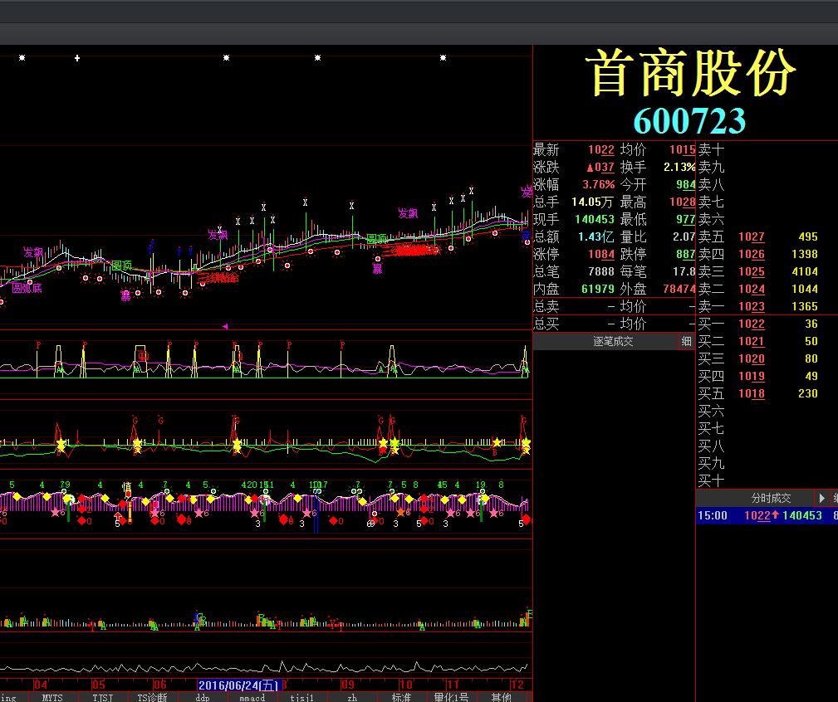Open the zh tab
This screenshot has height=702, width=838.
(352, 697)
